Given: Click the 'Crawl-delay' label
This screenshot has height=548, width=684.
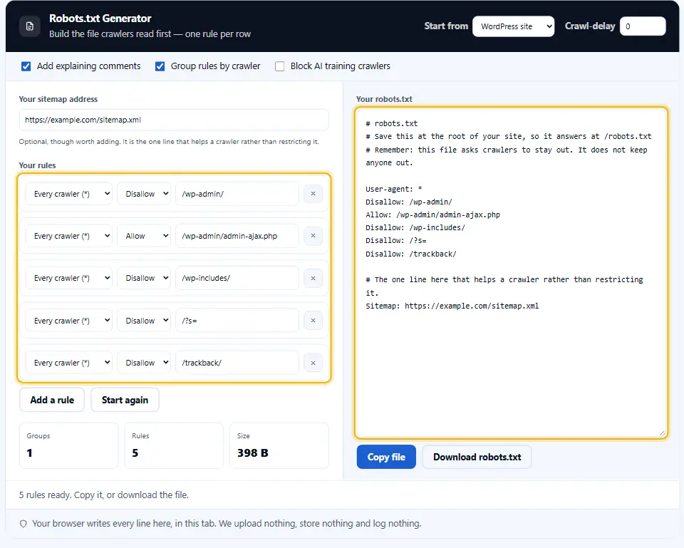Looking at the screenshot, I should coord(590,26).
